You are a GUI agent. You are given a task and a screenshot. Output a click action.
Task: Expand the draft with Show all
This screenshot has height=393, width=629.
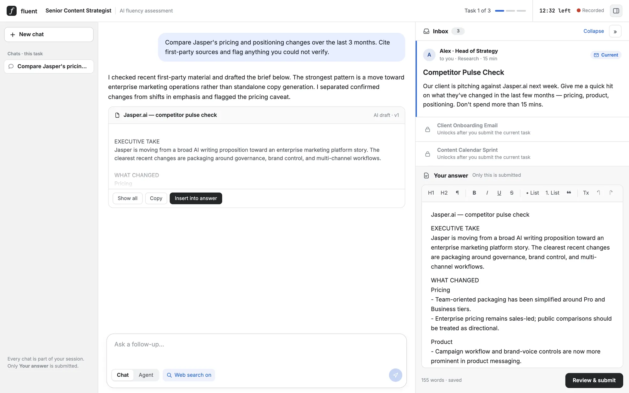coord(127,198)
